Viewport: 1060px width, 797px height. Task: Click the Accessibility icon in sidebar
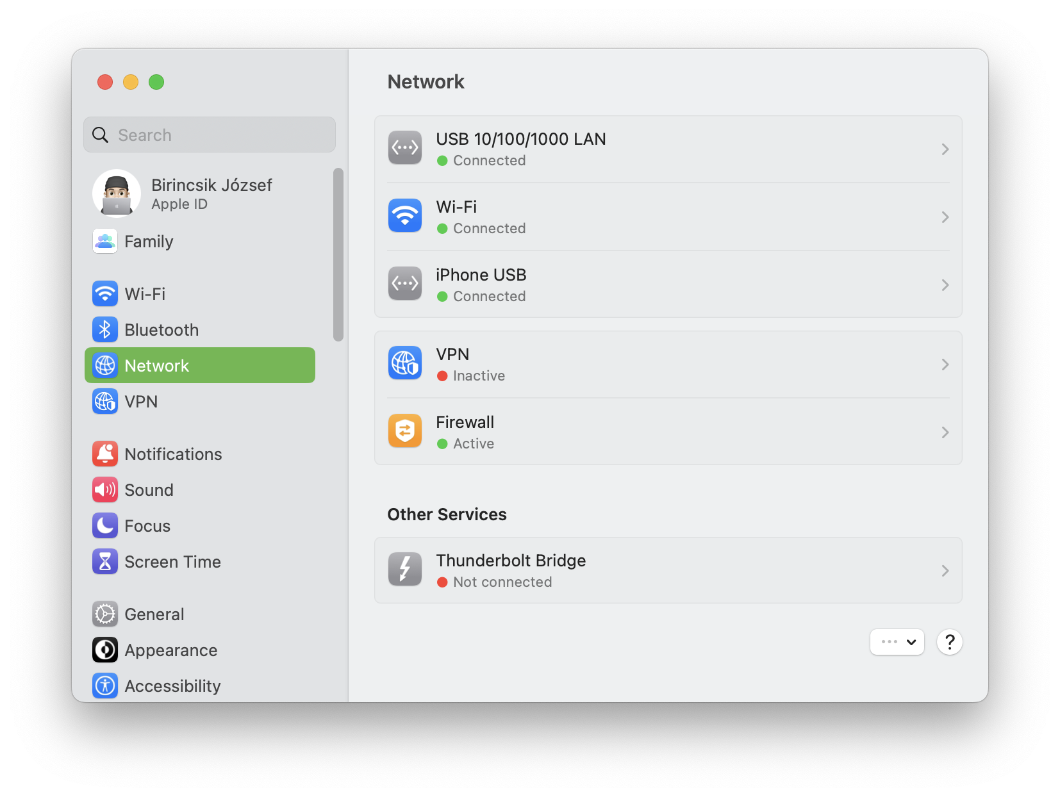pos(105,686)
